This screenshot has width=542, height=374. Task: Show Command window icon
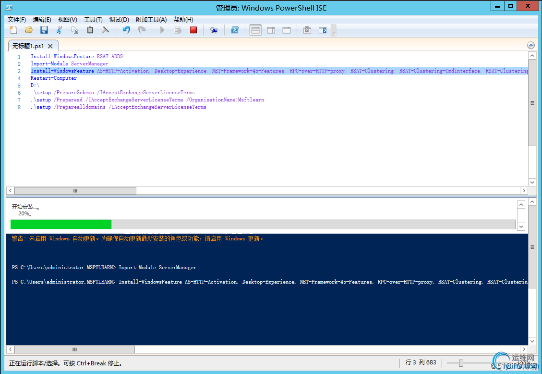307,30
